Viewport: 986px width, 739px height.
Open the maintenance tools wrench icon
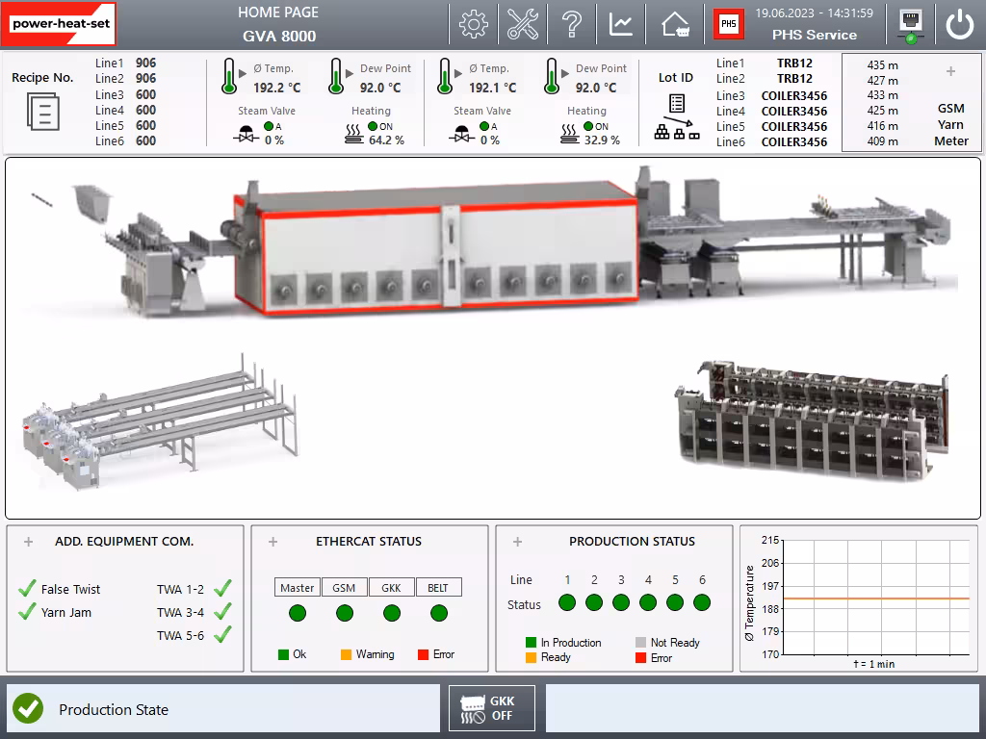[523, 25]
